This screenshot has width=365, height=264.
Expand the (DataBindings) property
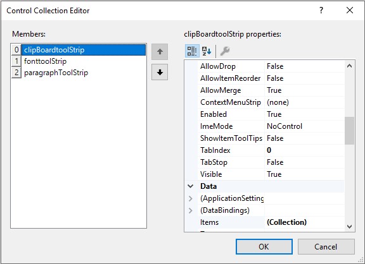click(x=191, y=210)
